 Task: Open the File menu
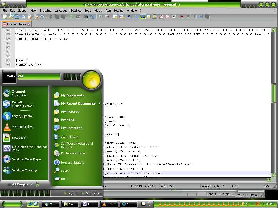[x=5, y=11]
